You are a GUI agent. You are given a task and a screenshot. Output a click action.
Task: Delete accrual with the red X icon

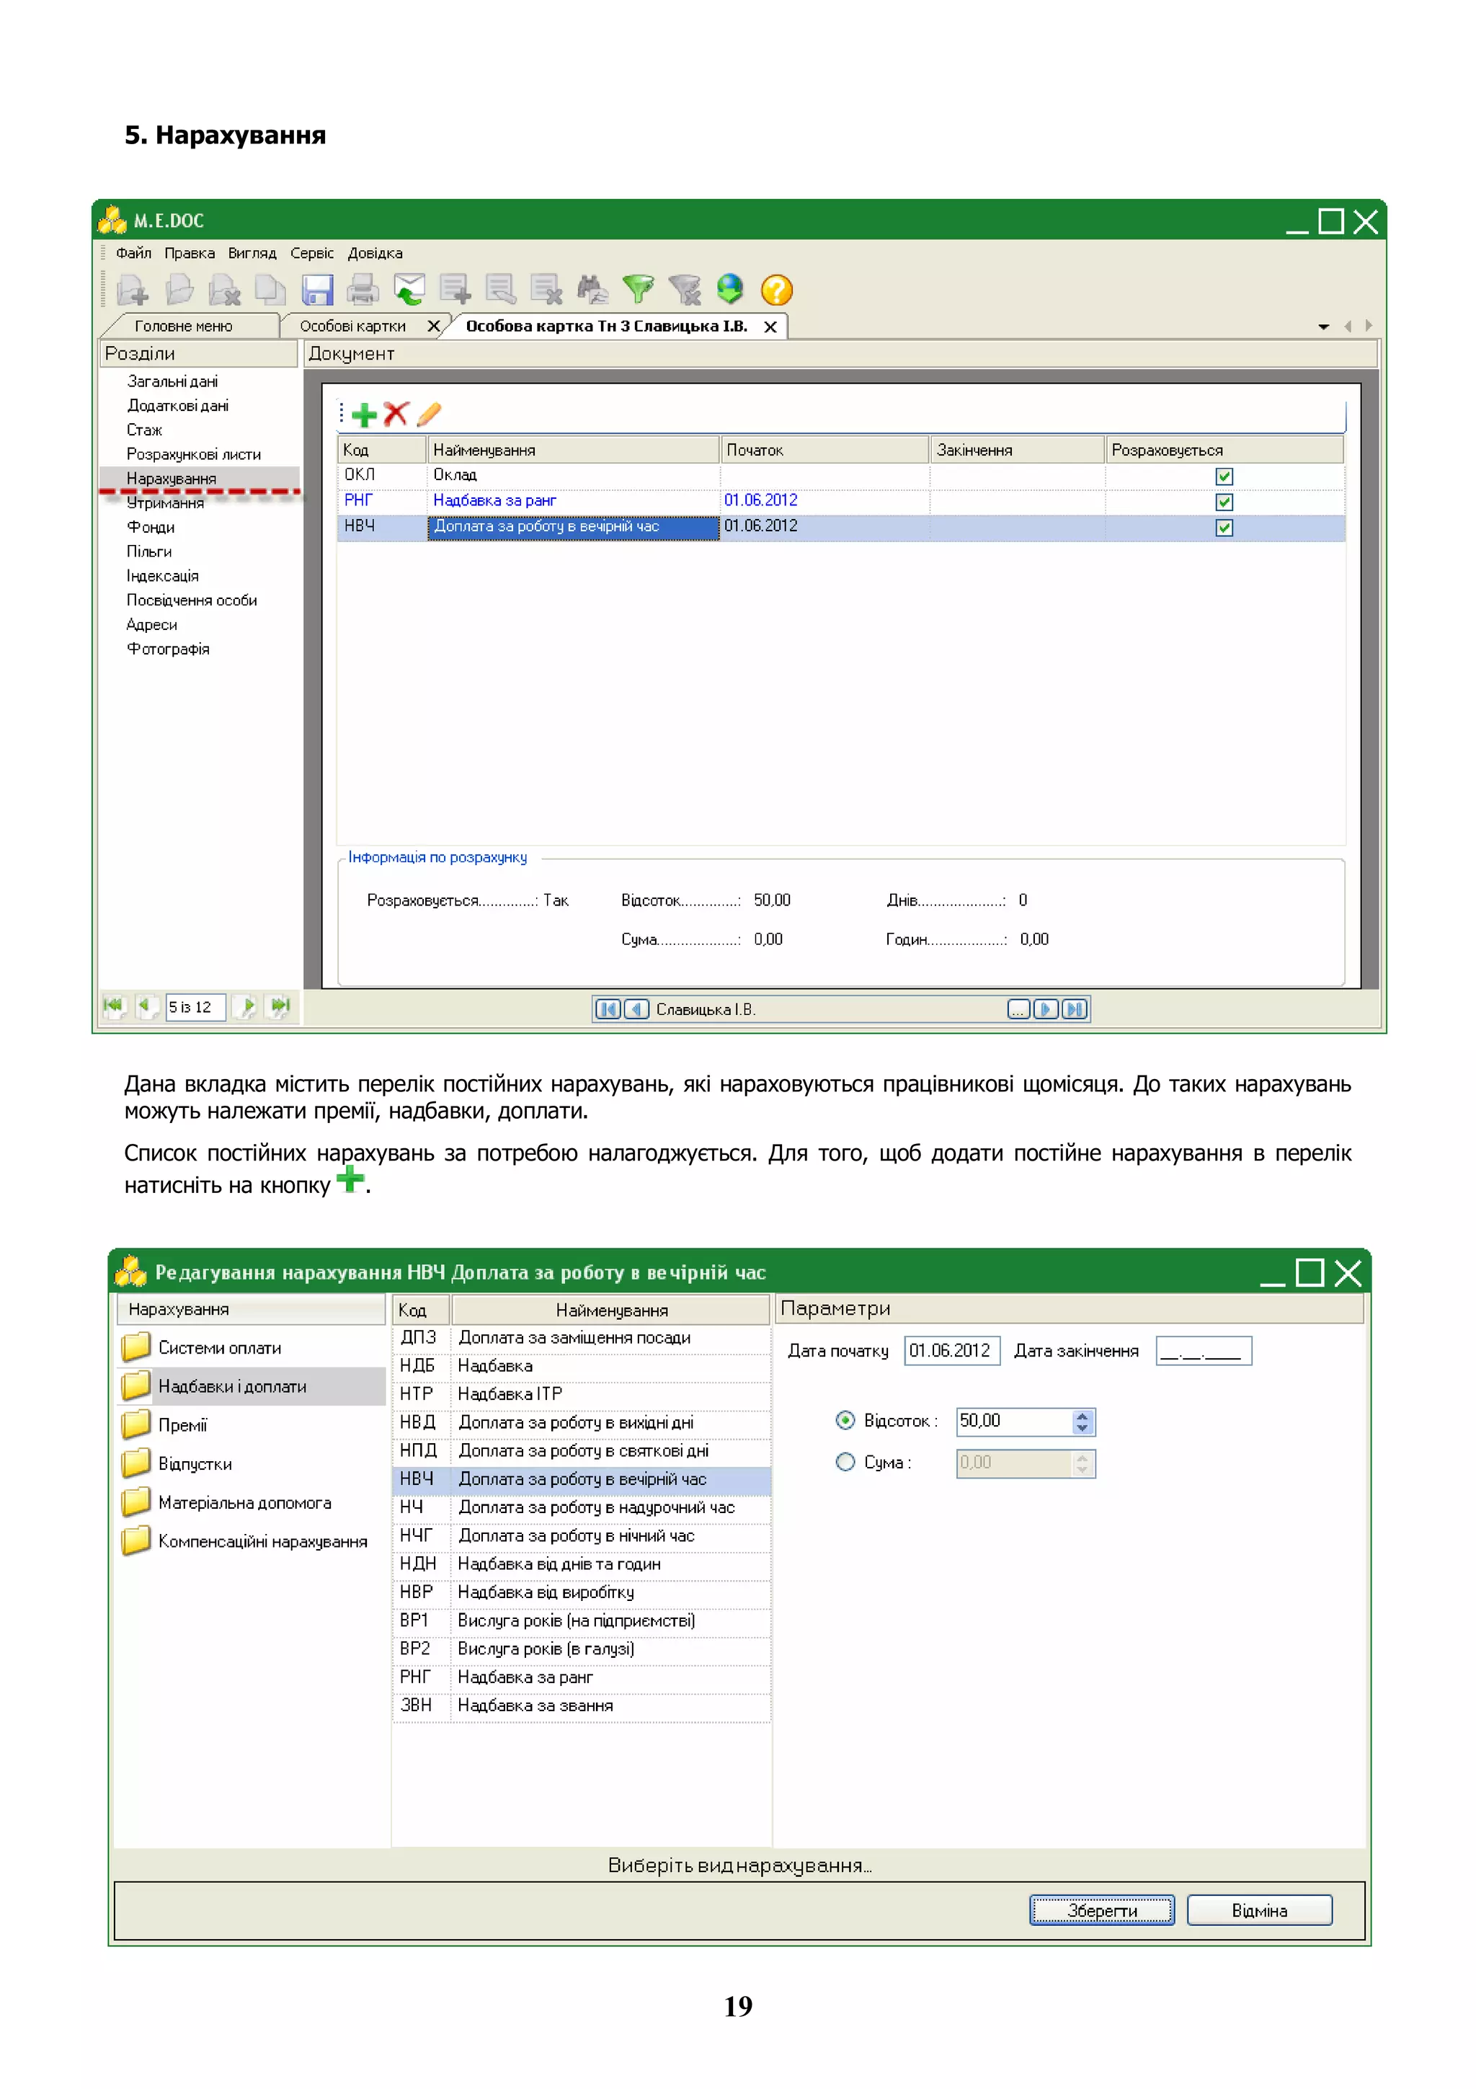point(396,415)
